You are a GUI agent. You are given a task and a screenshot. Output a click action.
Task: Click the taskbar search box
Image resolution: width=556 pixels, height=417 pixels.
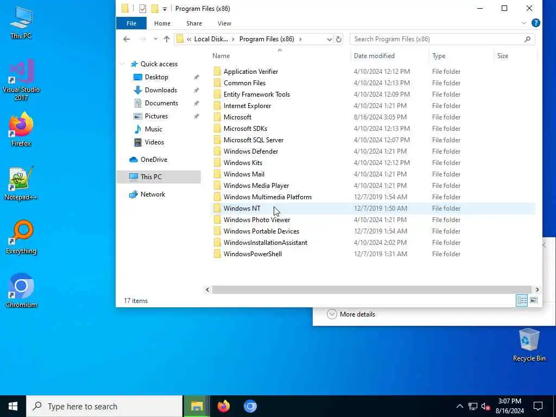point(105,406)
